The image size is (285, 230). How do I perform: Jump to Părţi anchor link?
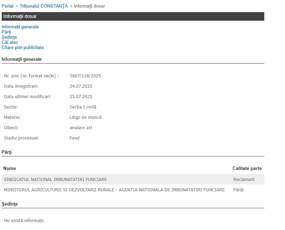click(6, 32)
